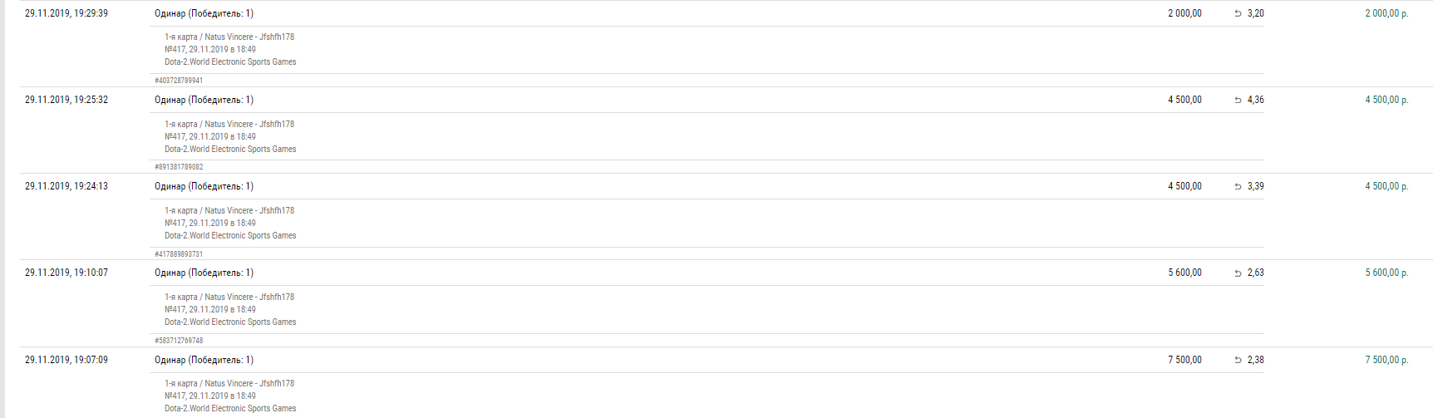
Task: Click the green 7 500,00 р. payout amount
Action: point(1386,360)
